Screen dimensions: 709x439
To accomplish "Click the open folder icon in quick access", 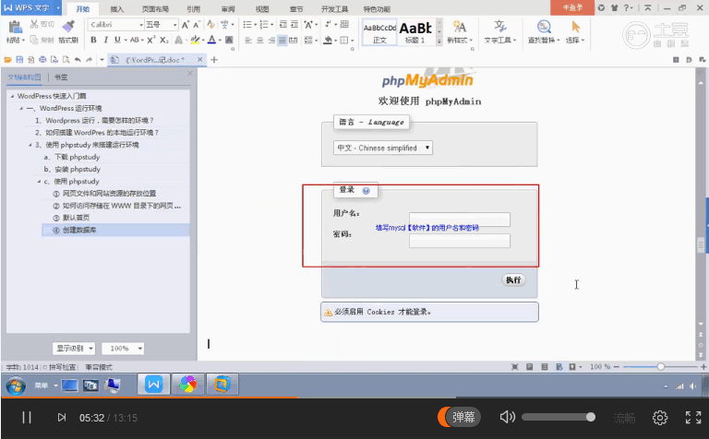I will [7, 60].
